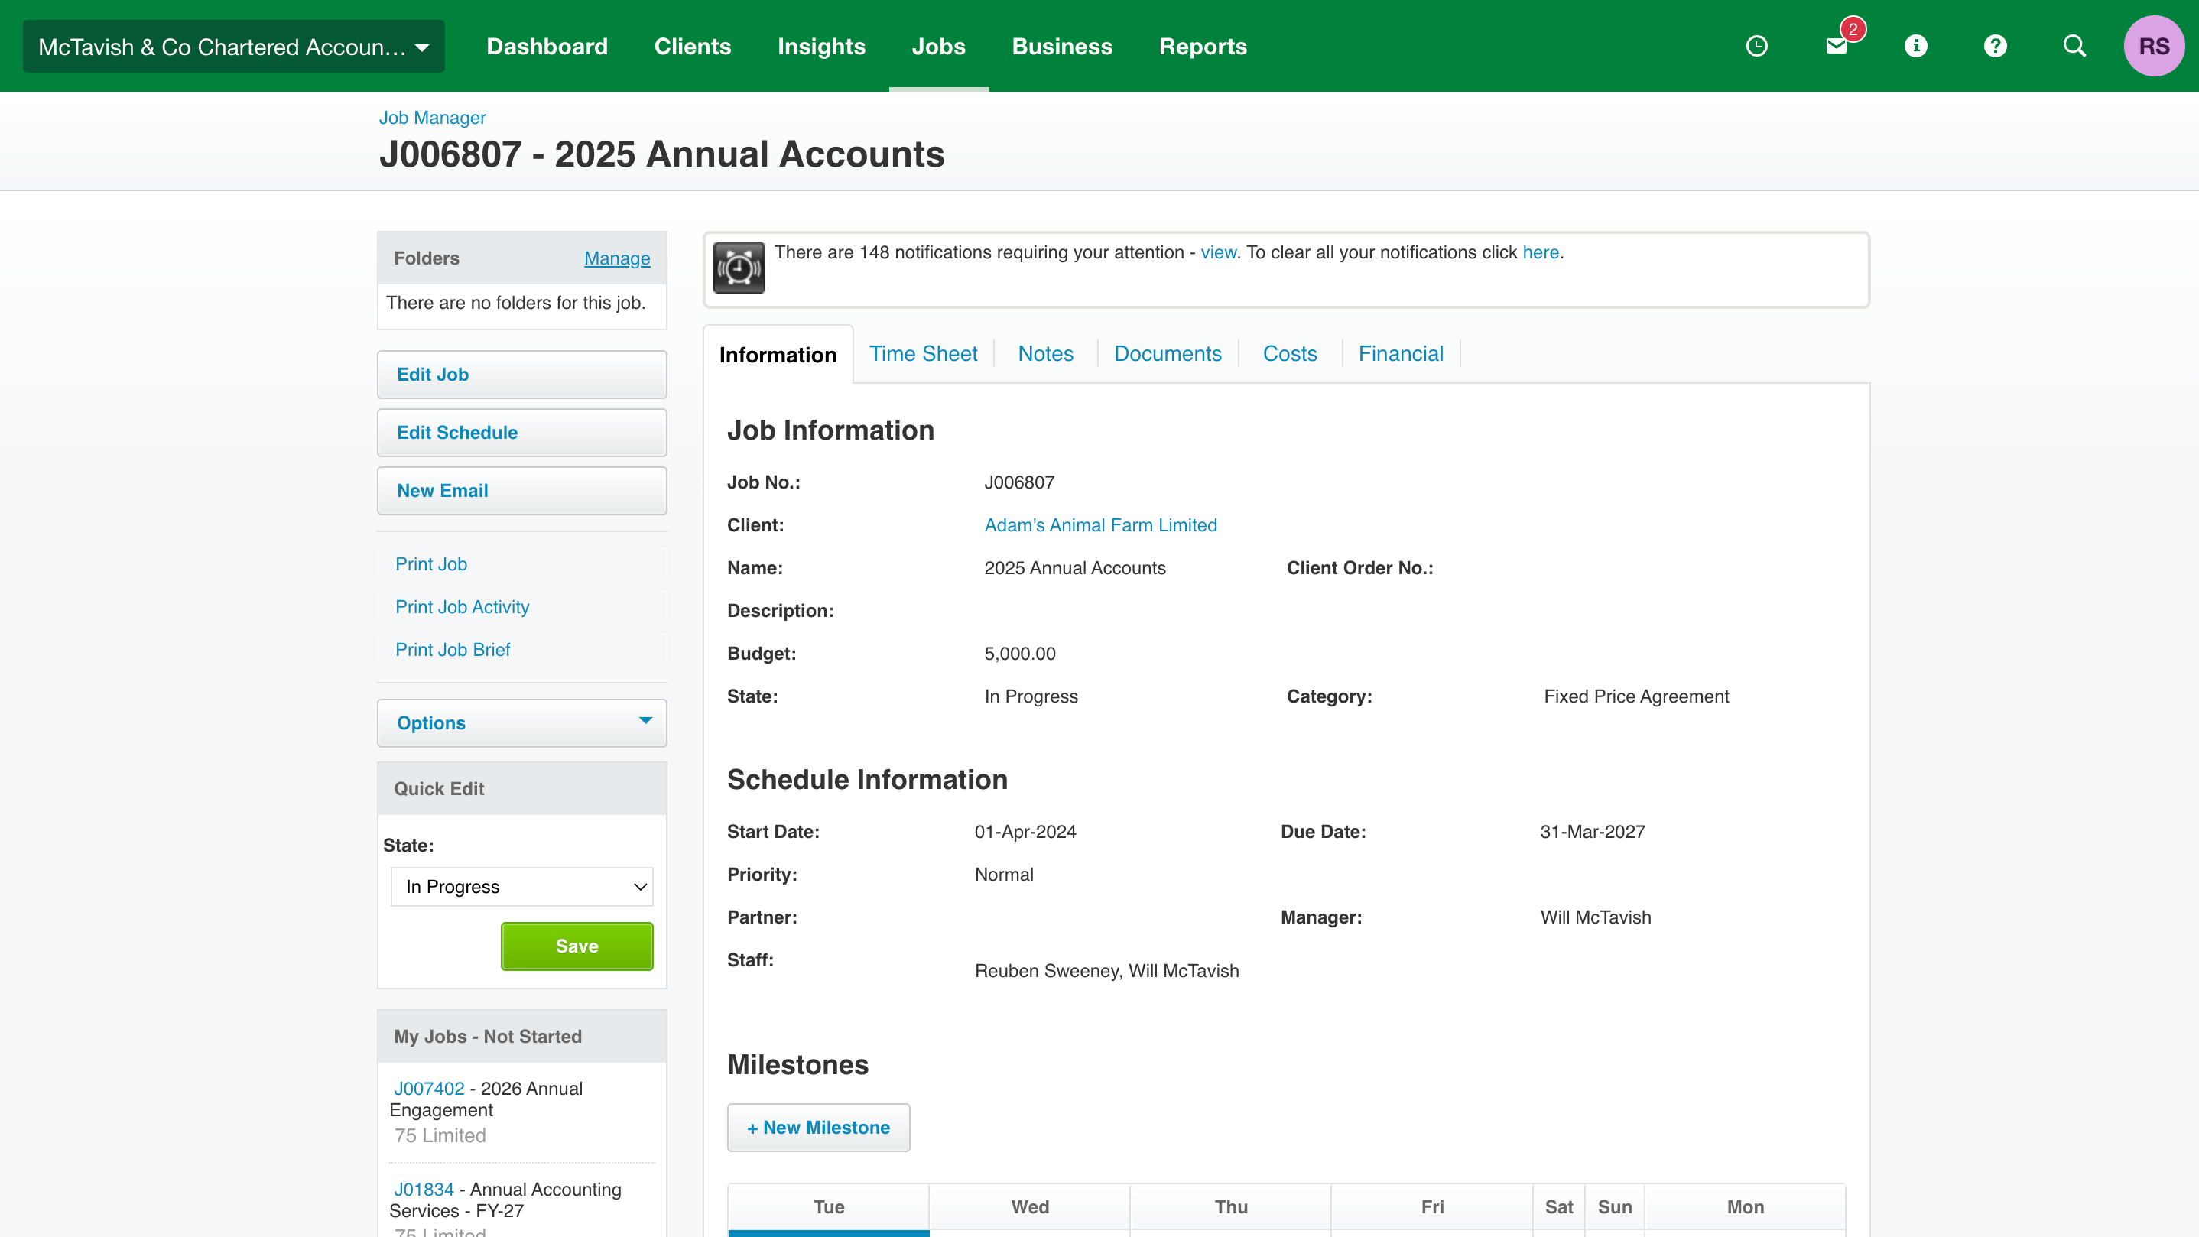Open the search magnifier icon

pyautogui.click(x=2074, y=46)
